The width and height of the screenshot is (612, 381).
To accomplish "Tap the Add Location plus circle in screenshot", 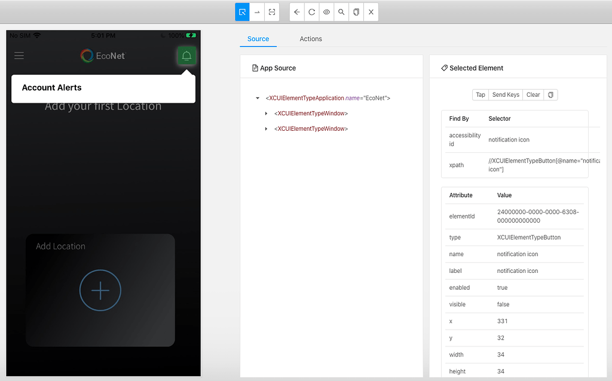I will click(x=100, y=290).
